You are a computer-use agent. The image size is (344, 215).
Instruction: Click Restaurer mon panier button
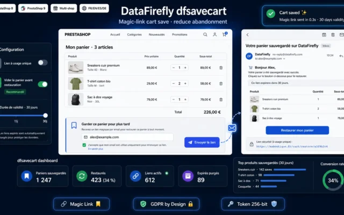pos(297,130)
